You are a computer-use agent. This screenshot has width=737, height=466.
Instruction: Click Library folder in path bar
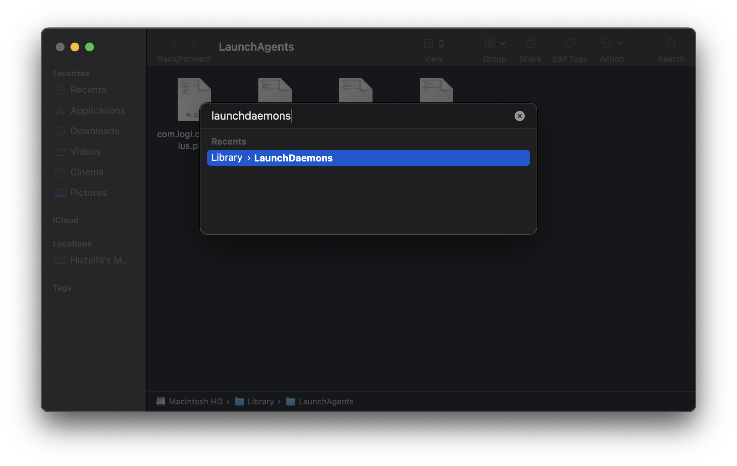pyautogui.click(x=260, y=401)
